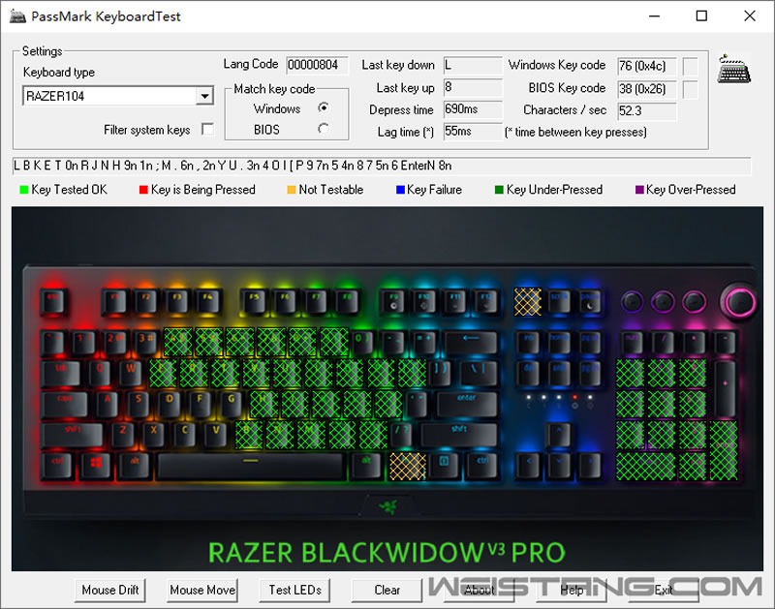Viewport: 775px width, 609px height.
Task: Click the Mouse Move button
Action: pos(202,591)
